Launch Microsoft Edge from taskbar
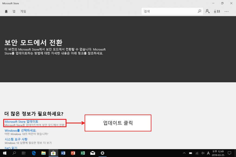236x157 pixels. [x=34, y=153]
